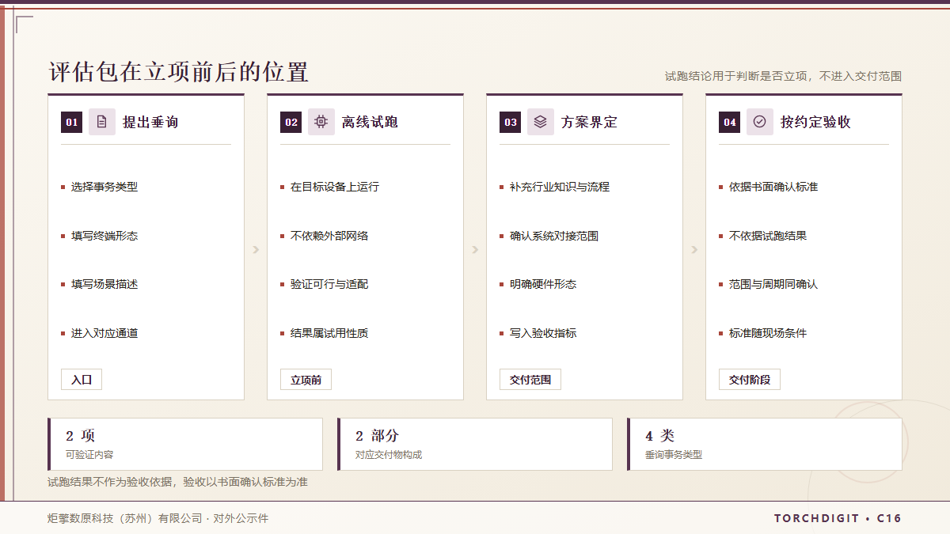Click the chevron arrow between steps 02 and 03

point(475,250)
